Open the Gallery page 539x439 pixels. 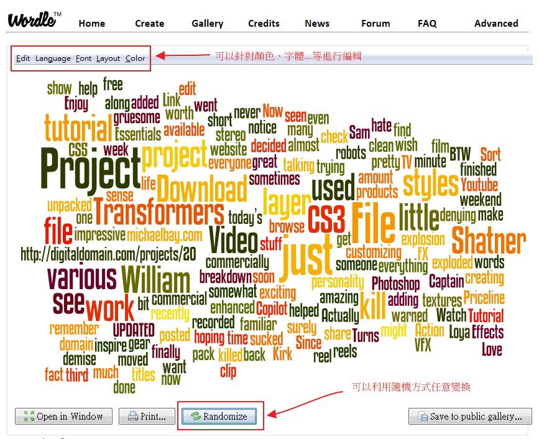[x=207, y=24]
